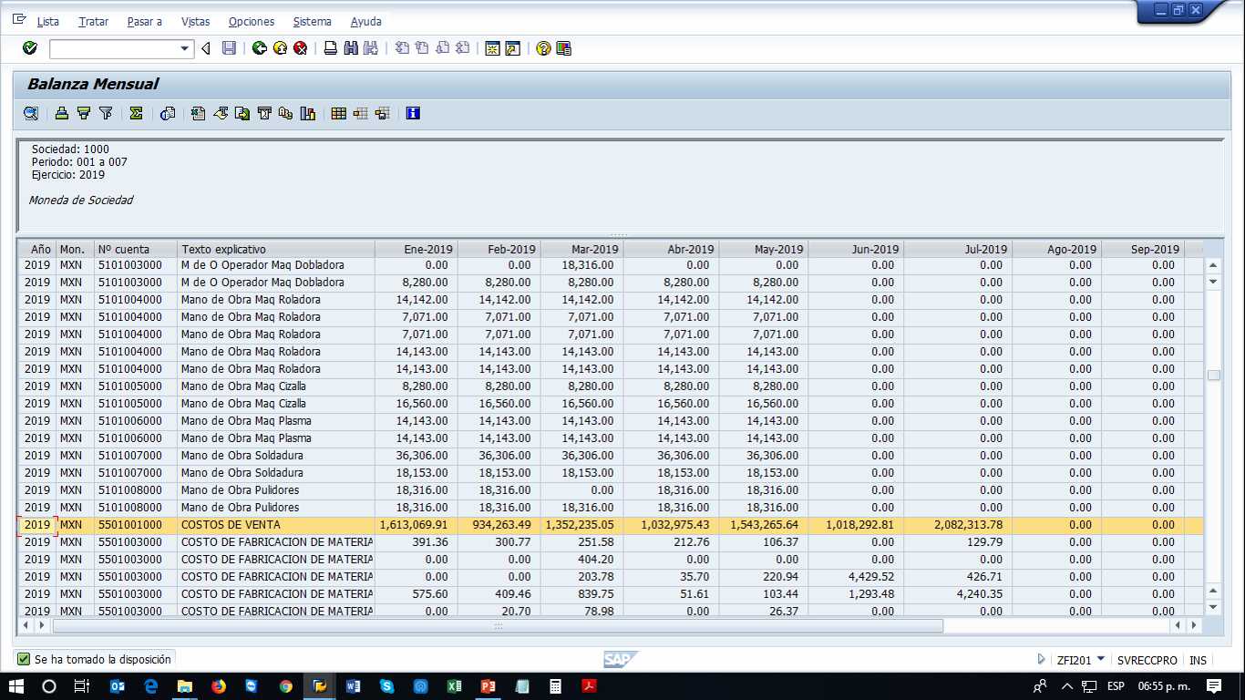Viewport: 1245px width, 700px height.
Task: Click the green Back arrow icon
Action: click(260, 48)
